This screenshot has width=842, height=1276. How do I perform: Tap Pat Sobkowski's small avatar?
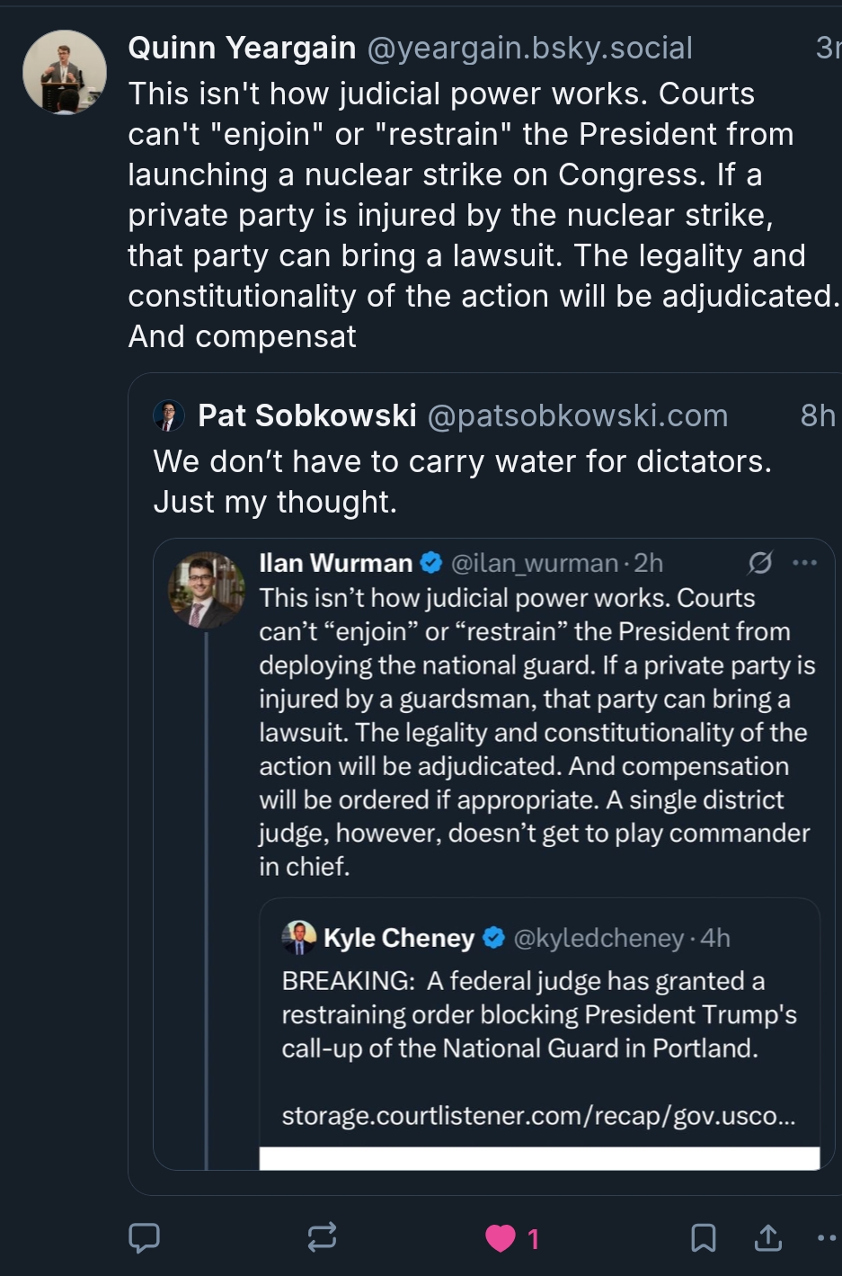(x=169, y=415)
